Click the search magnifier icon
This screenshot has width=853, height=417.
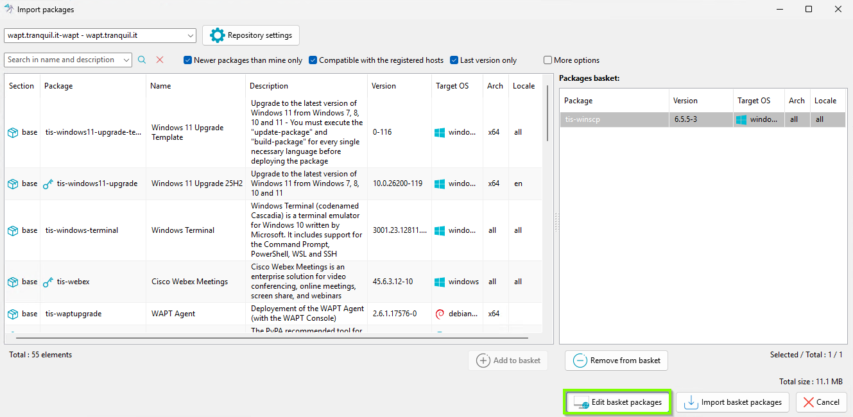142,60
